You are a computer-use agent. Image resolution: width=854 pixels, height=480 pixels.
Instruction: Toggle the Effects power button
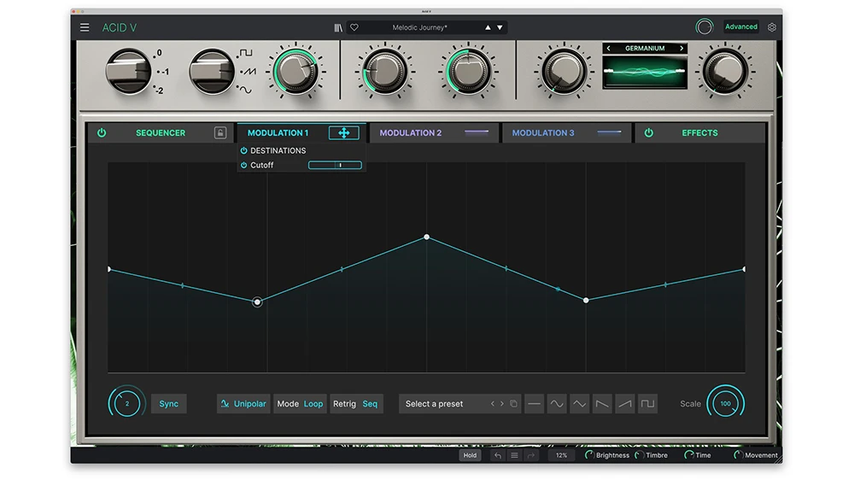(x=648, y=133)
